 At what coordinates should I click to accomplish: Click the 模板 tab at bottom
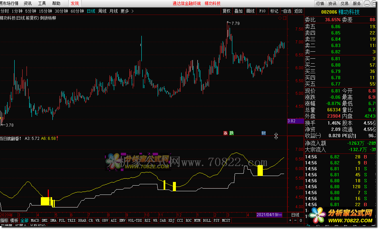point(14,220)
